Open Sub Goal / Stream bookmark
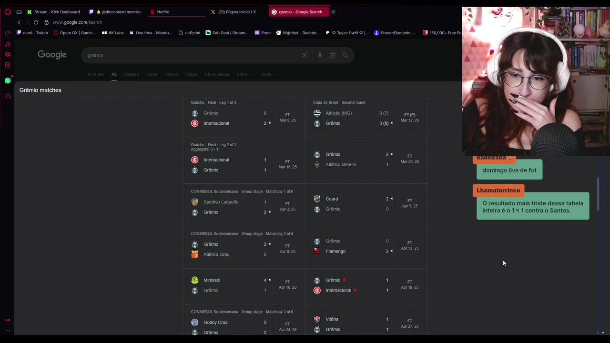This screenshot has height=343, width=610. pyautogui.click(x=227, y=33)
